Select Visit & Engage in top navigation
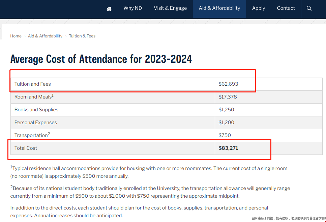Screen dimensions: 326x222 pyautogui.click(x=170, y=8)
